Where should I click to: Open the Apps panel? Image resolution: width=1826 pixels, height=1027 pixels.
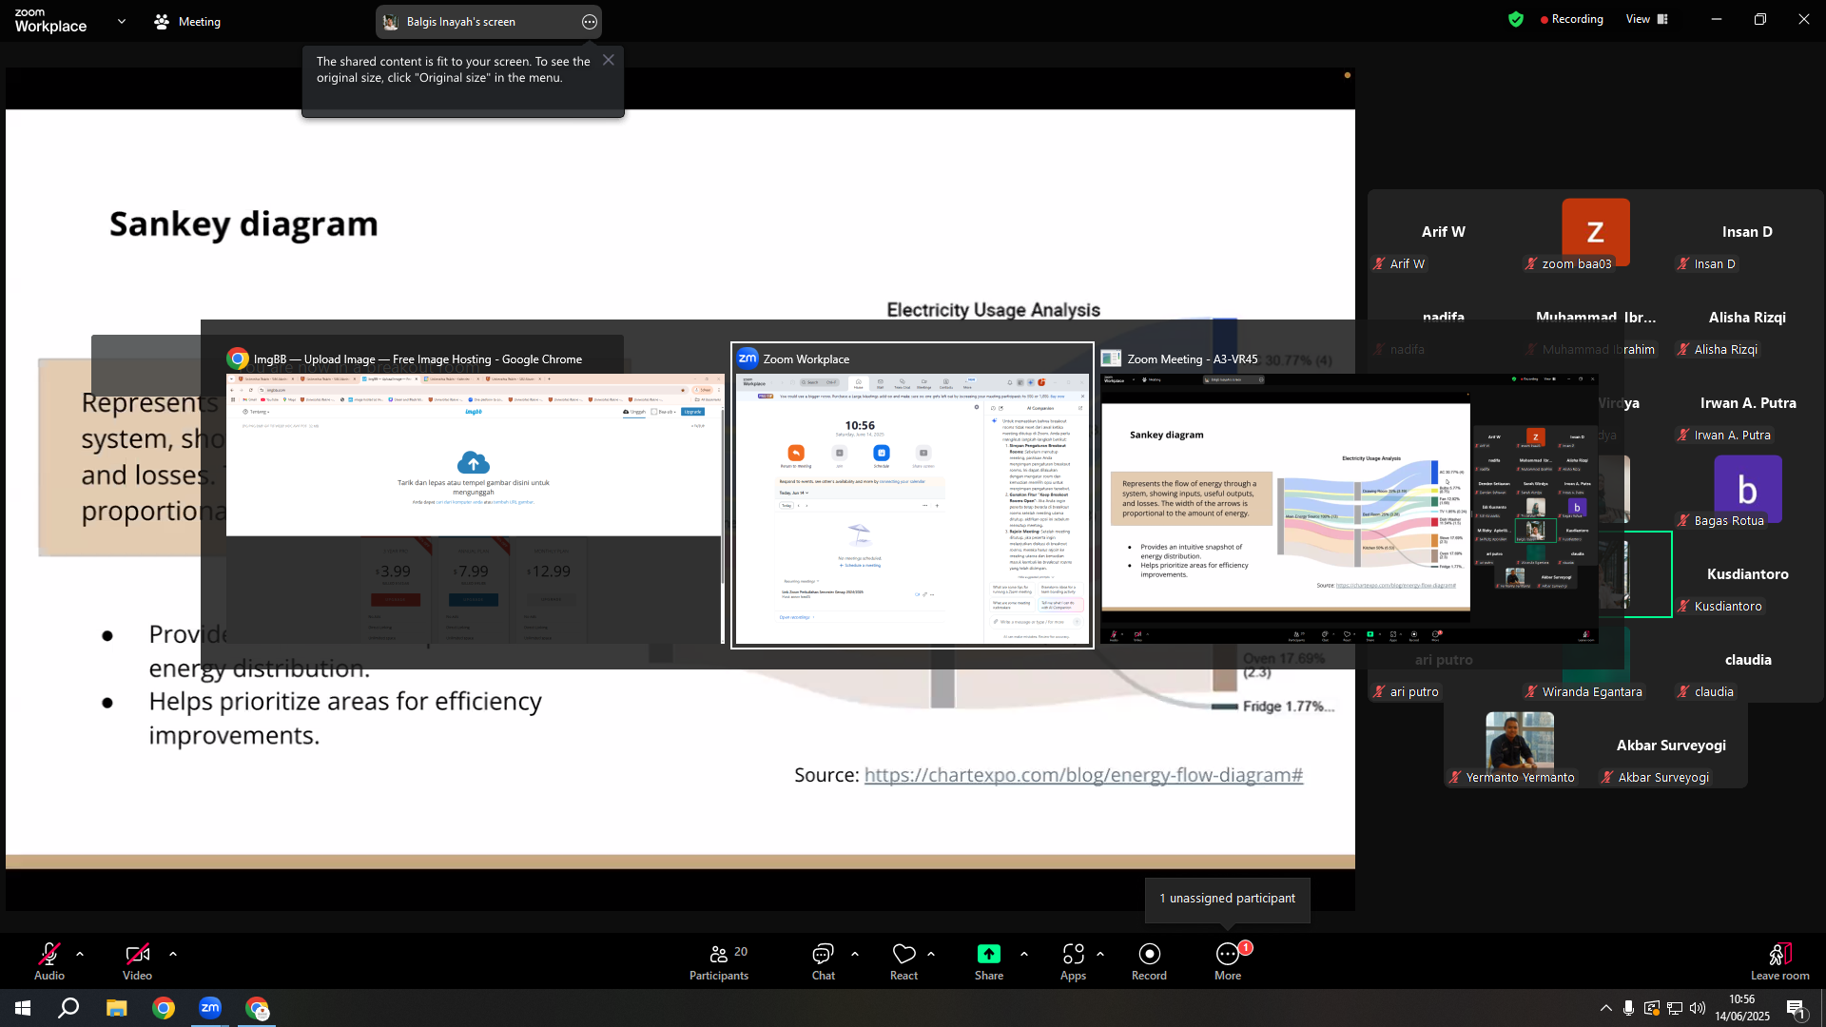(x=1074, y=960)
